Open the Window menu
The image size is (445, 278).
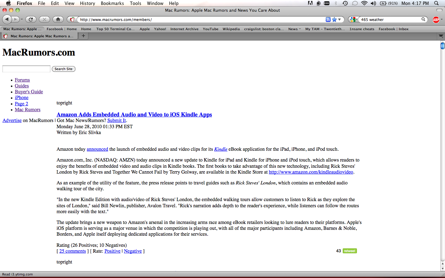(x=155, y=3)
